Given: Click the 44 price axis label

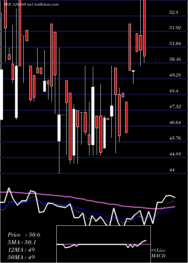Looking at the screenshot, I should [x=172, y=170].
